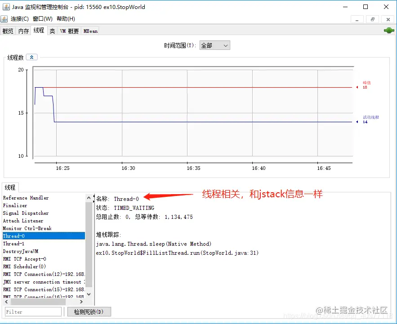
Task: Click the thread list horizontal scrollbar thumb
Action: (x=38, y=302)
